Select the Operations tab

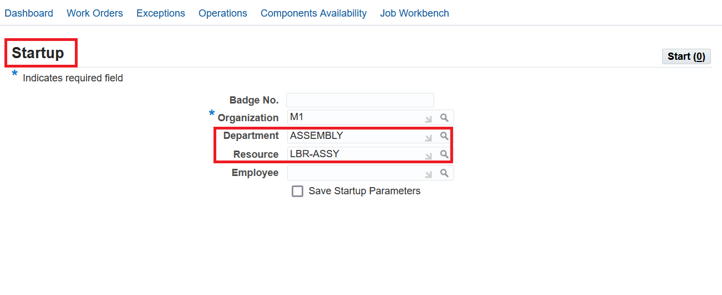223,13
